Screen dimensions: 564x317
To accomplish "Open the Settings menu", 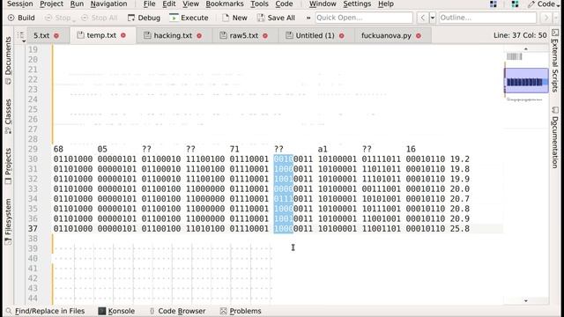I will pos(357,4).
